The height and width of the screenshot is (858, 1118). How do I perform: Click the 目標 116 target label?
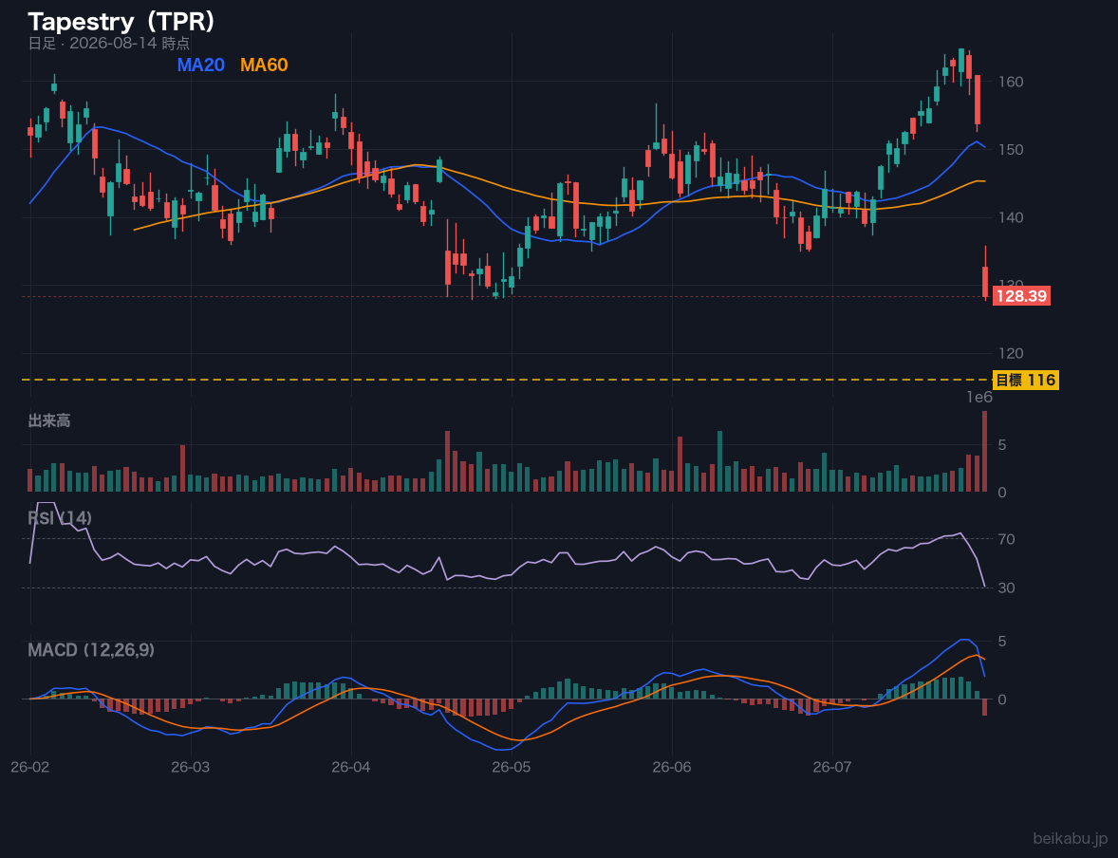coord(1025,381)
